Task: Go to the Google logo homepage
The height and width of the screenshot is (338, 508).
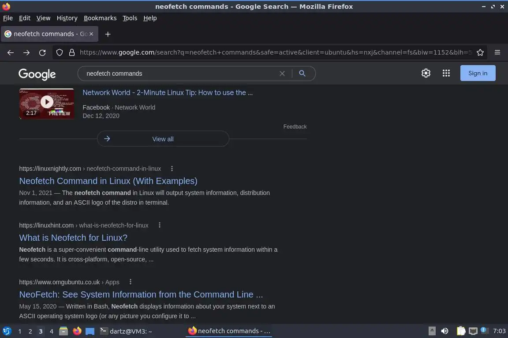Action: pos(37,74)
